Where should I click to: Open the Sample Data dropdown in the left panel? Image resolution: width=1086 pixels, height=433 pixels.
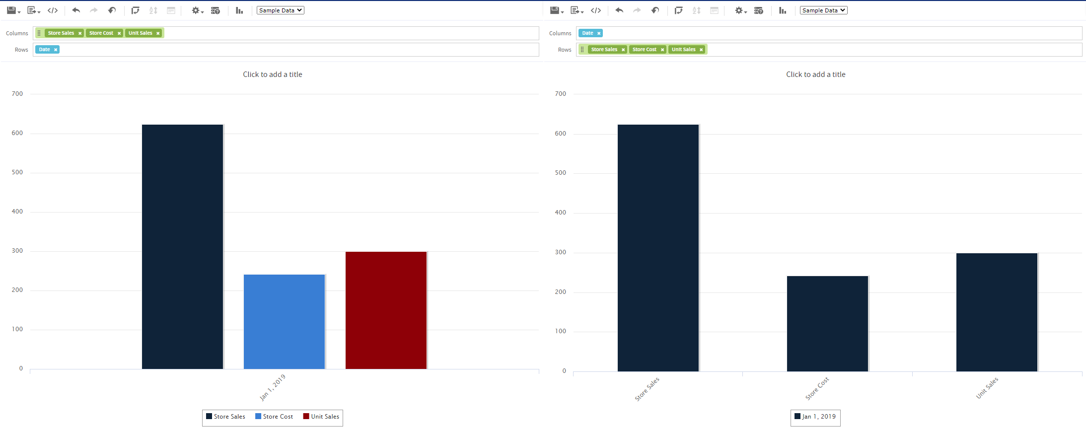[281, 10]
